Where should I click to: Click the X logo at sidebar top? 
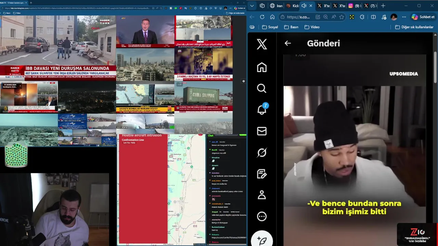pyautogui.click(x=262, y=44)
